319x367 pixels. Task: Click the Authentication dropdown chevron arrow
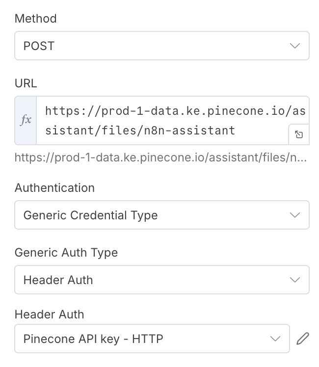click(x=294, y=215)
